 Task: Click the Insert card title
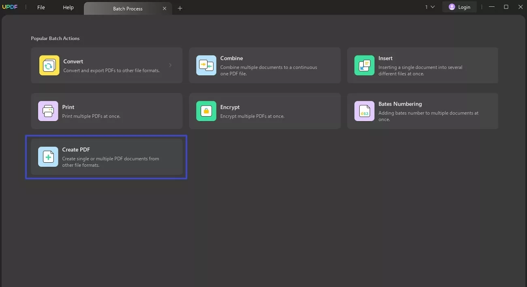coord(385,58)
